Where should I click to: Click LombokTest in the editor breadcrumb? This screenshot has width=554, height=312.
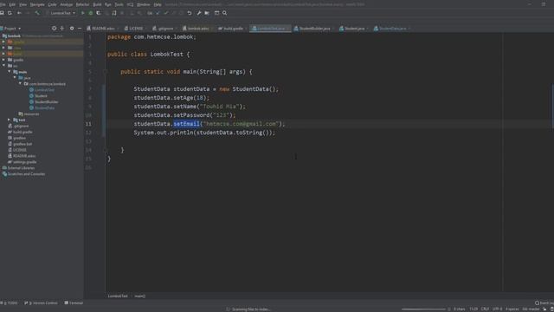(x=118, y=296)
